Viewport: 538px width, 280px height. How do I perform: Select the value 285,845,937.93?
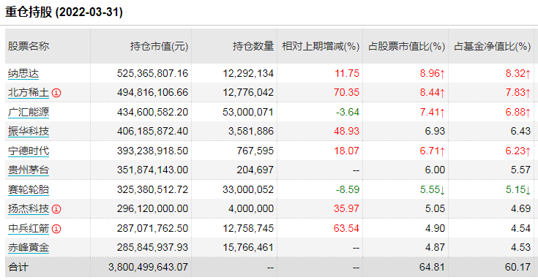[153, 247]
